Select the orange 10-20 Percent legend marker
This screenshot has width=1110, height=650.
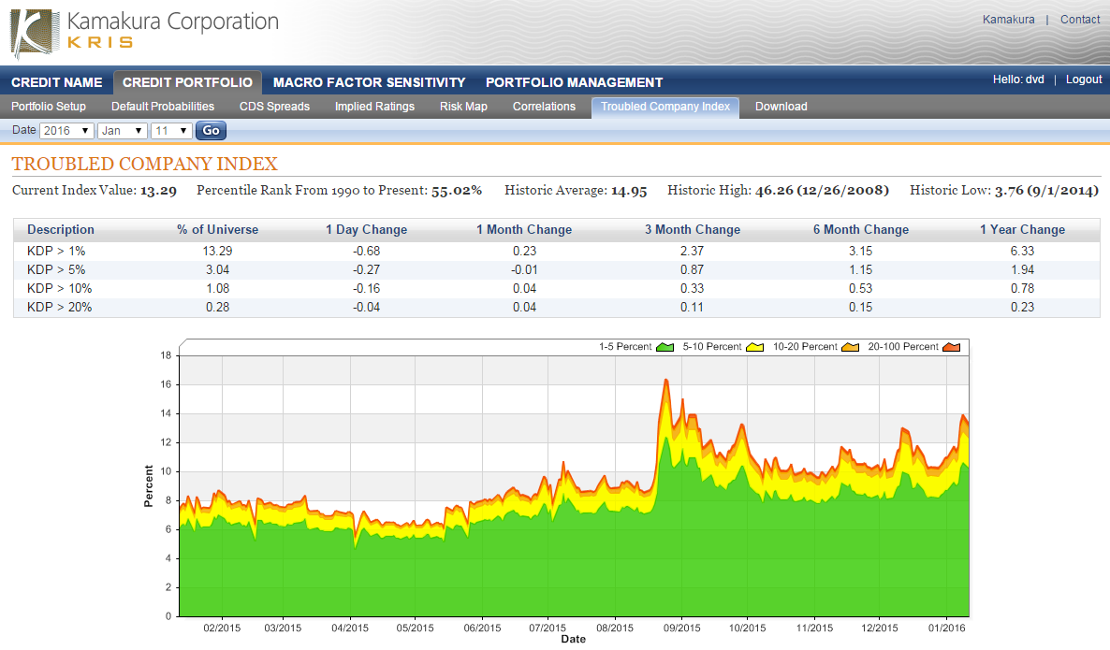click(852, 346)
